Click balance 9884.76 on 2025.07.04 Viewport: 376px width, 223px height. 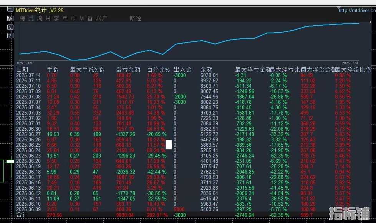(209, 107)
